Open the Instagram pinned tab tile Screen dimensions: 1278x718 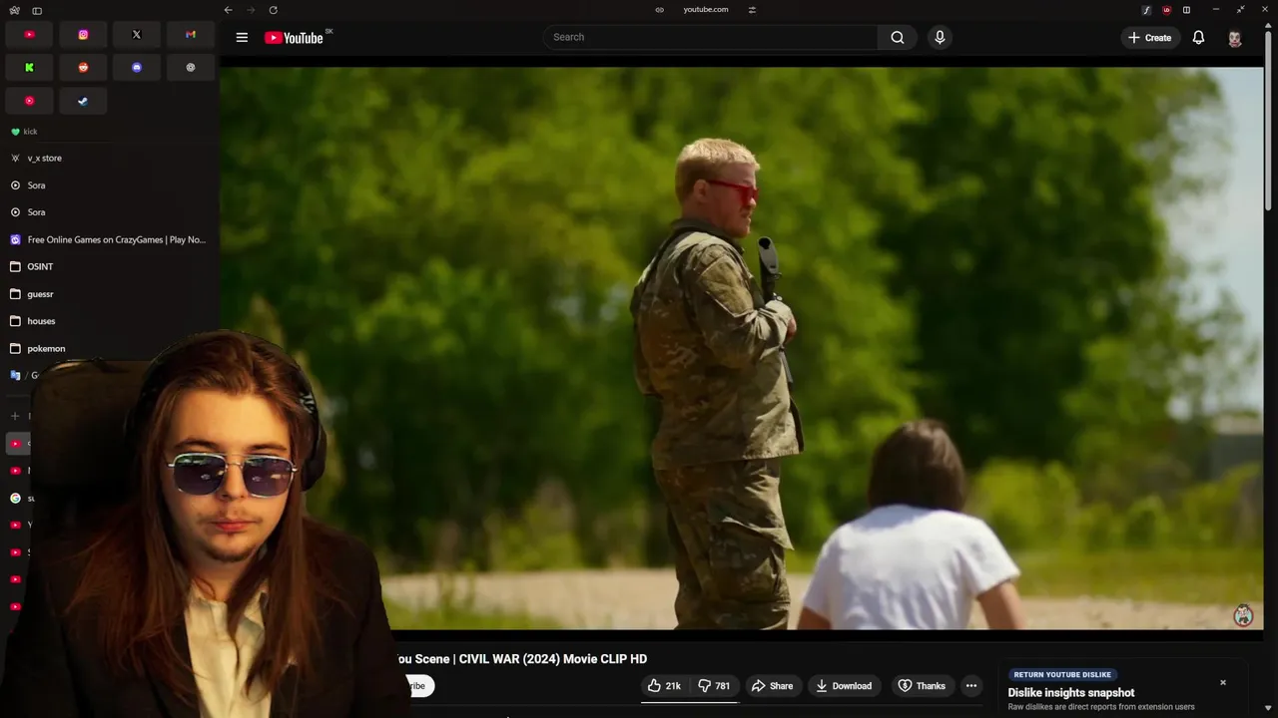coord(83,35)
